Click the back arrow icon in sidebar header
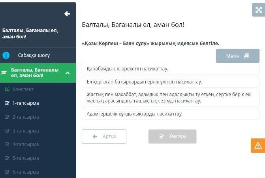Viewport: 265px width, 178px height. (67, 14)
